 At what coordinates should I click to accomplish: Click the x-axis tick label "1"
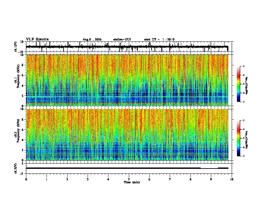point(46,179)
